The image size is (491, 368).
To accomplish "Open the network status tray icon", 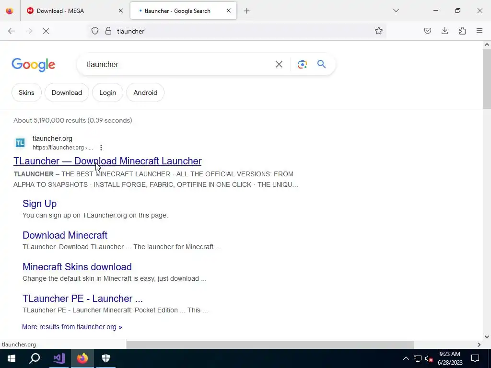I will tap(418, 358).
